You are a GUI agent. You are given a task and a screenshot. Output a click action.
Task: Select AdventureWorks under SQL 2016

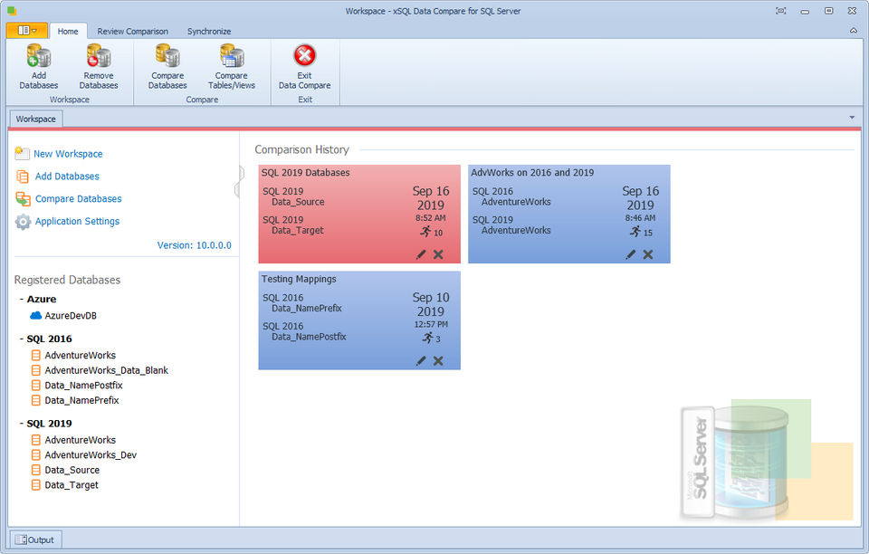pos(80,356)
